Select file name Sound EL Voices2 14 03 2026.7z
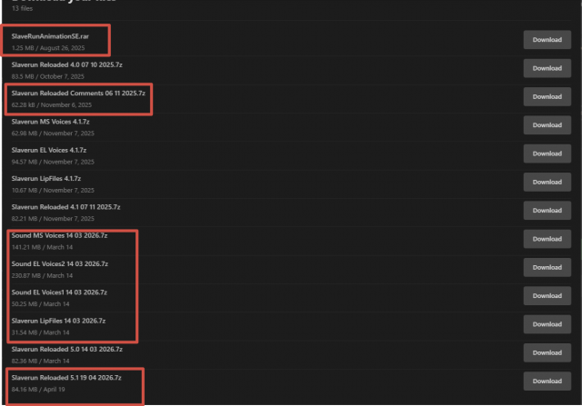Viewport: 582px width, 406px height. [60, 264]
